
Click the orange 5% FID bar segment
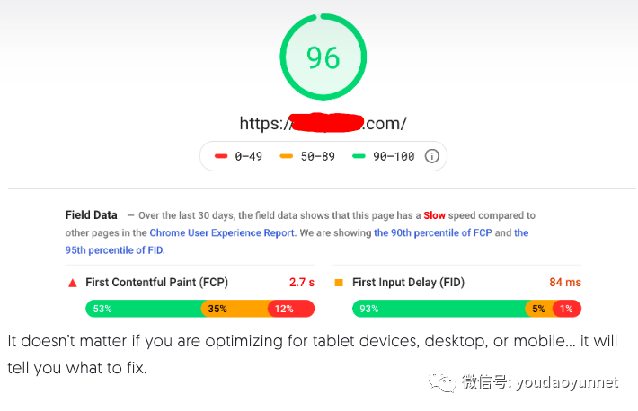(x=539, y=309)
